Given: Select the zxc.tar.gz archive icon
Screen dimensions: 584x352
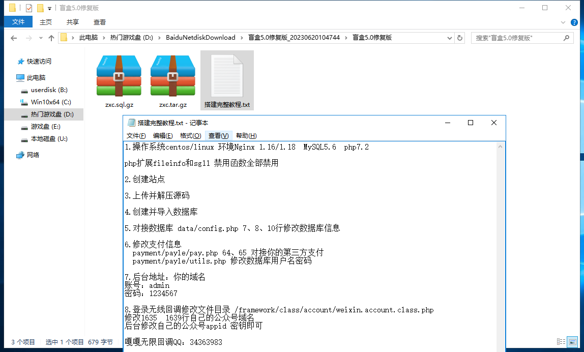Looking at the screenshot, I should (173, 76).
